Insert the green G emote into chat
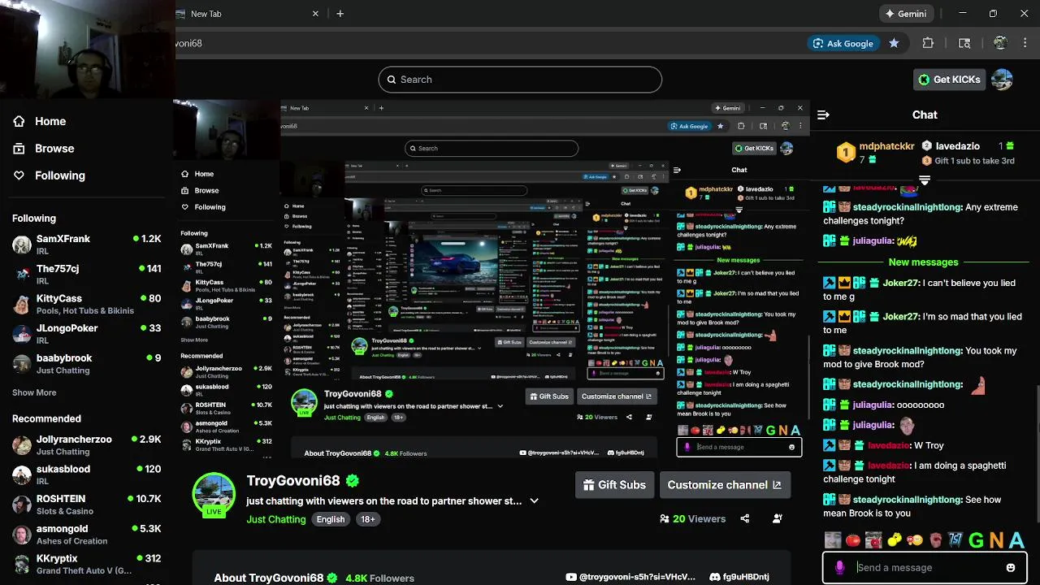This screenshot has height=585, width=1040. coord(976,540)
